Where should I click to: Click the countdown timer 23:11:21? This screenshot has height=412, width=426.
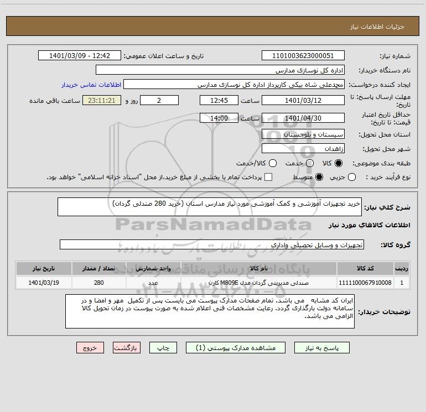[102, 101]
